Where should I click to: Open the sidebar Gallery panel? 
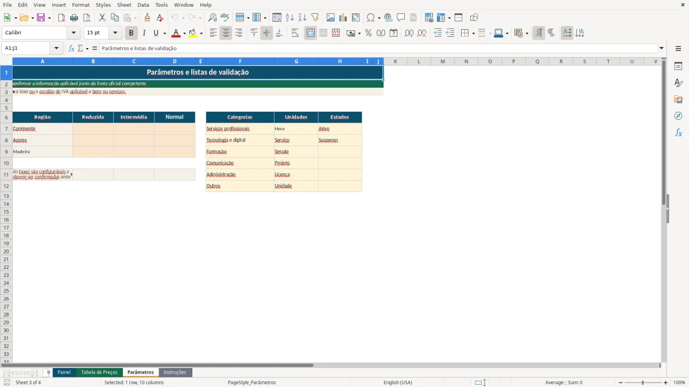678,99
